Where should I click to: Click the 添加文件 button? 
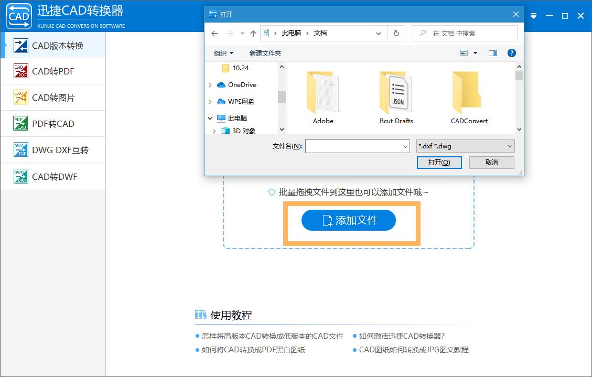coord(349,220)
